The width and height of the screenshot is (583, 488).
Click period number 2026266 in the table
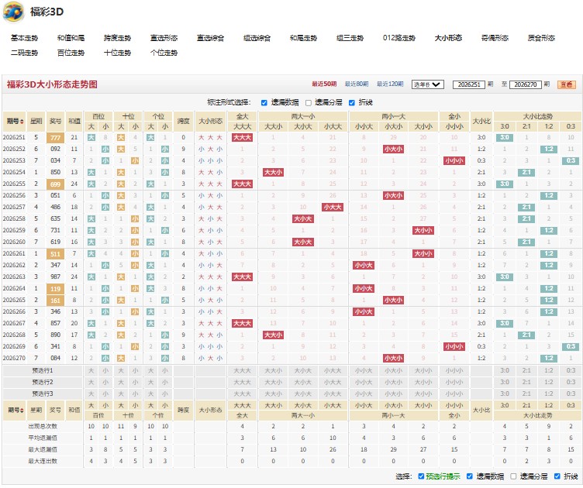pos(14,311)
